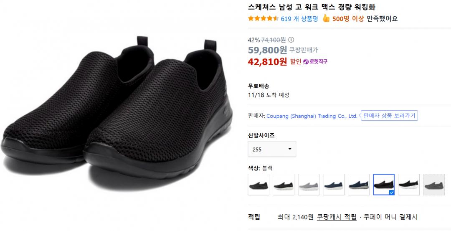Select the greyed-out last shoe color option
This screenshot has height=231, width=451.
click(x=434, y=185)
